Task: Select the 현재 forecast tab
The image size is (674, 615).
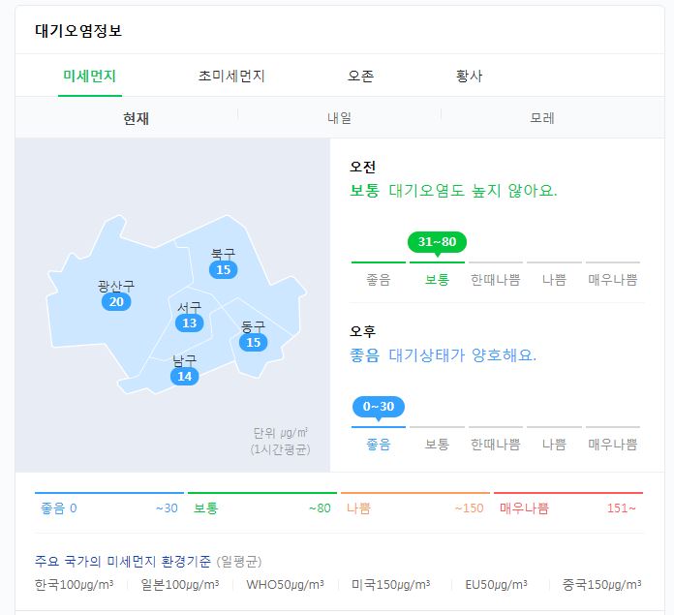Action: pos(136,118)
